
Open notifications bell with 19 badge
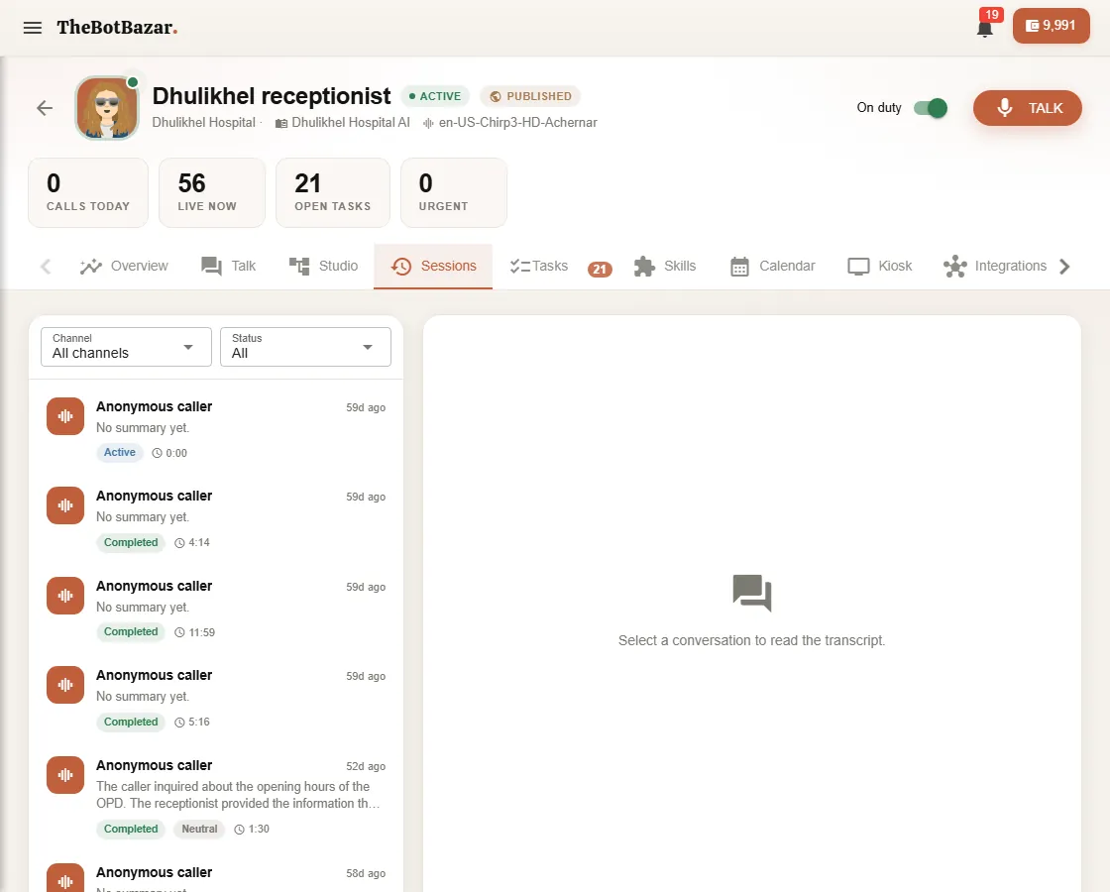(x=985, y=29)
